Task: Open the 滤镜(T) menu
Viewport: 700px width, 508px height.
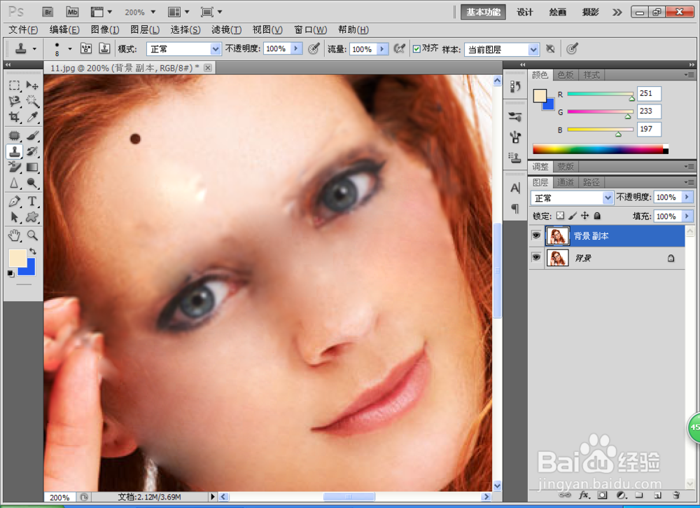Action: [x=226, y=29]
